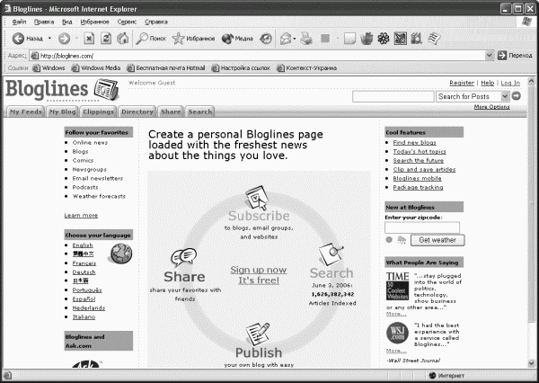Open the Справка menu
The height and width of the screenshot is (383, 539).
[x=156, y=22]
